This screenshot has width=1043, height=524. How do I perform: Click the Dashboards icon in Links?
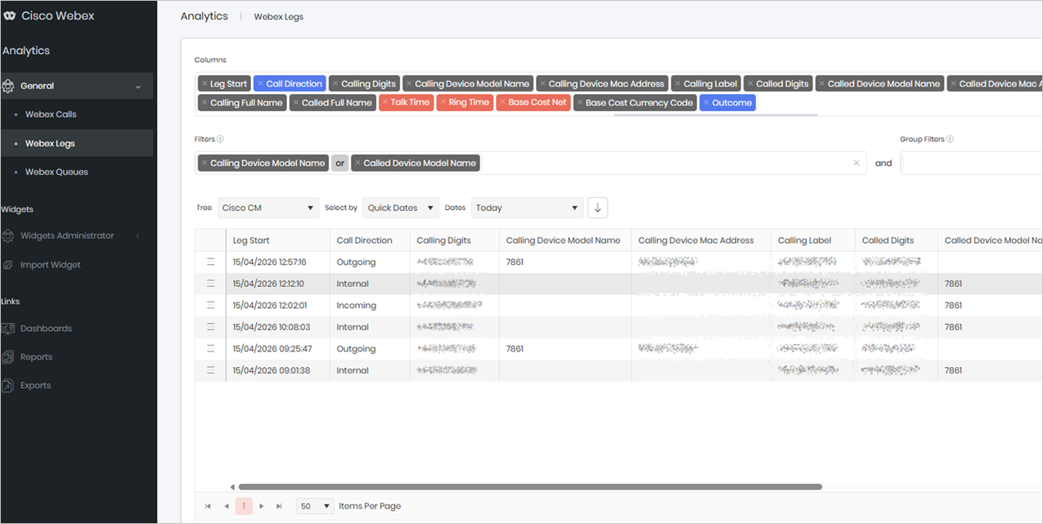(x=8, y=329)
